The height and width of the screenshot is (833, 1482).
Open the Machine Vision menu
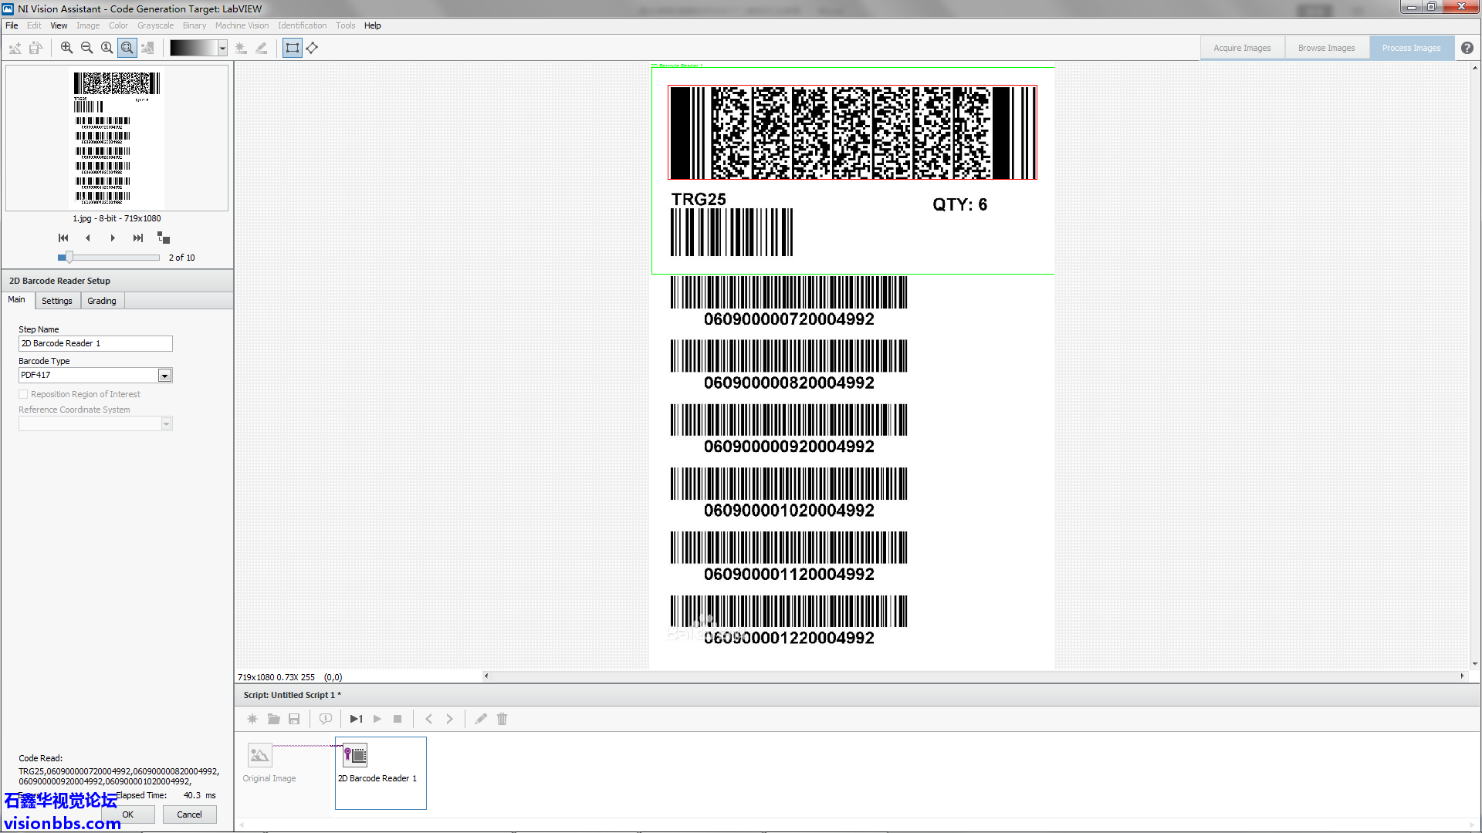pyautogui.click(x=242, y=25)
